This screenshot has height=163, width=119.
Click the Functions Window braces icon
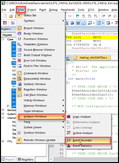point(19,39)
